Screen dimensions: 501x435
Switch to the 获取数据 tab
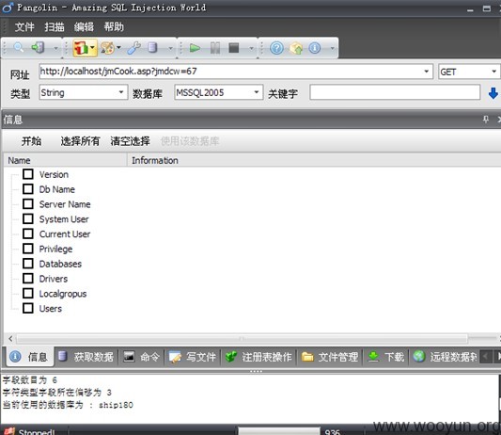coord(86,357)
